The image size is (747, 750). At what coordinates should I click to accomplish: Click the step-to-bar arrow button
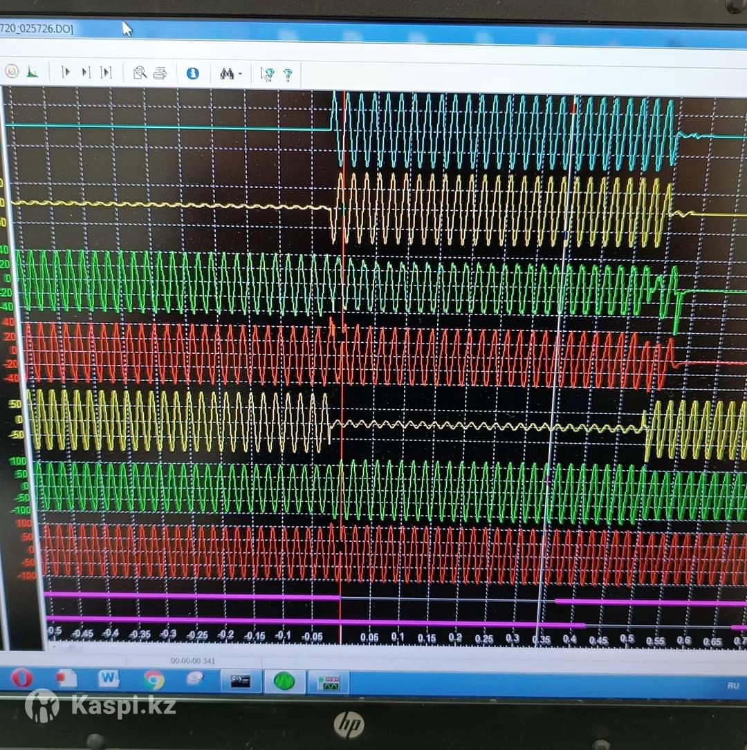coord(86,72)
